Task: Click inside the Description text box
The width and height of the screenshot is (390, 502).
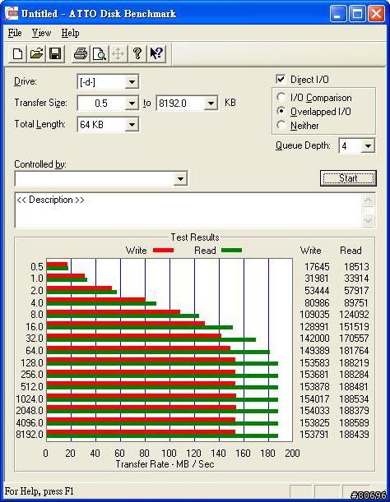Action: tap(188, 210)
